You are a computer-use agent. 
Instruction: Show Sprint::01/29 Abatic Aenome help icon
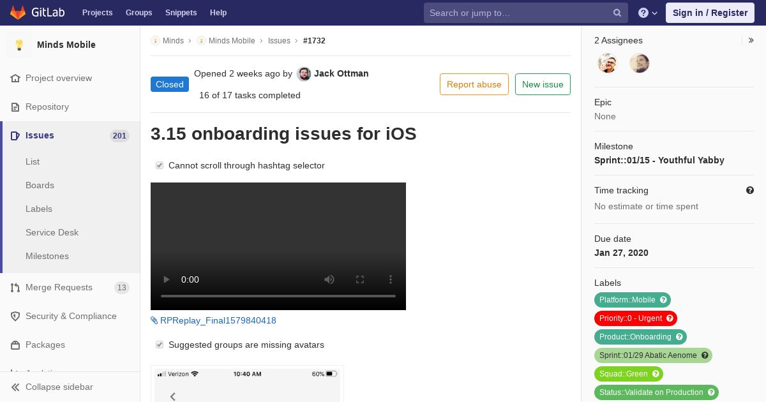[x=705, y=355]
